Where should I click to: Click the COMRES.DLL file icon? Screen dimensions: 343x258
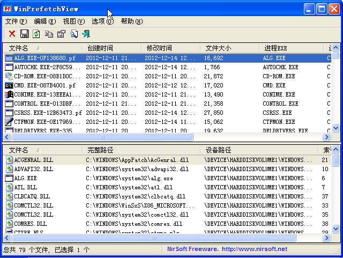tap(9, 224)
